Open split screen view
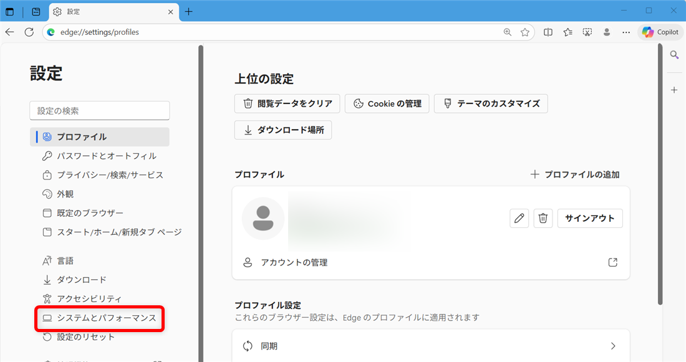 click(x=548, y=32)
